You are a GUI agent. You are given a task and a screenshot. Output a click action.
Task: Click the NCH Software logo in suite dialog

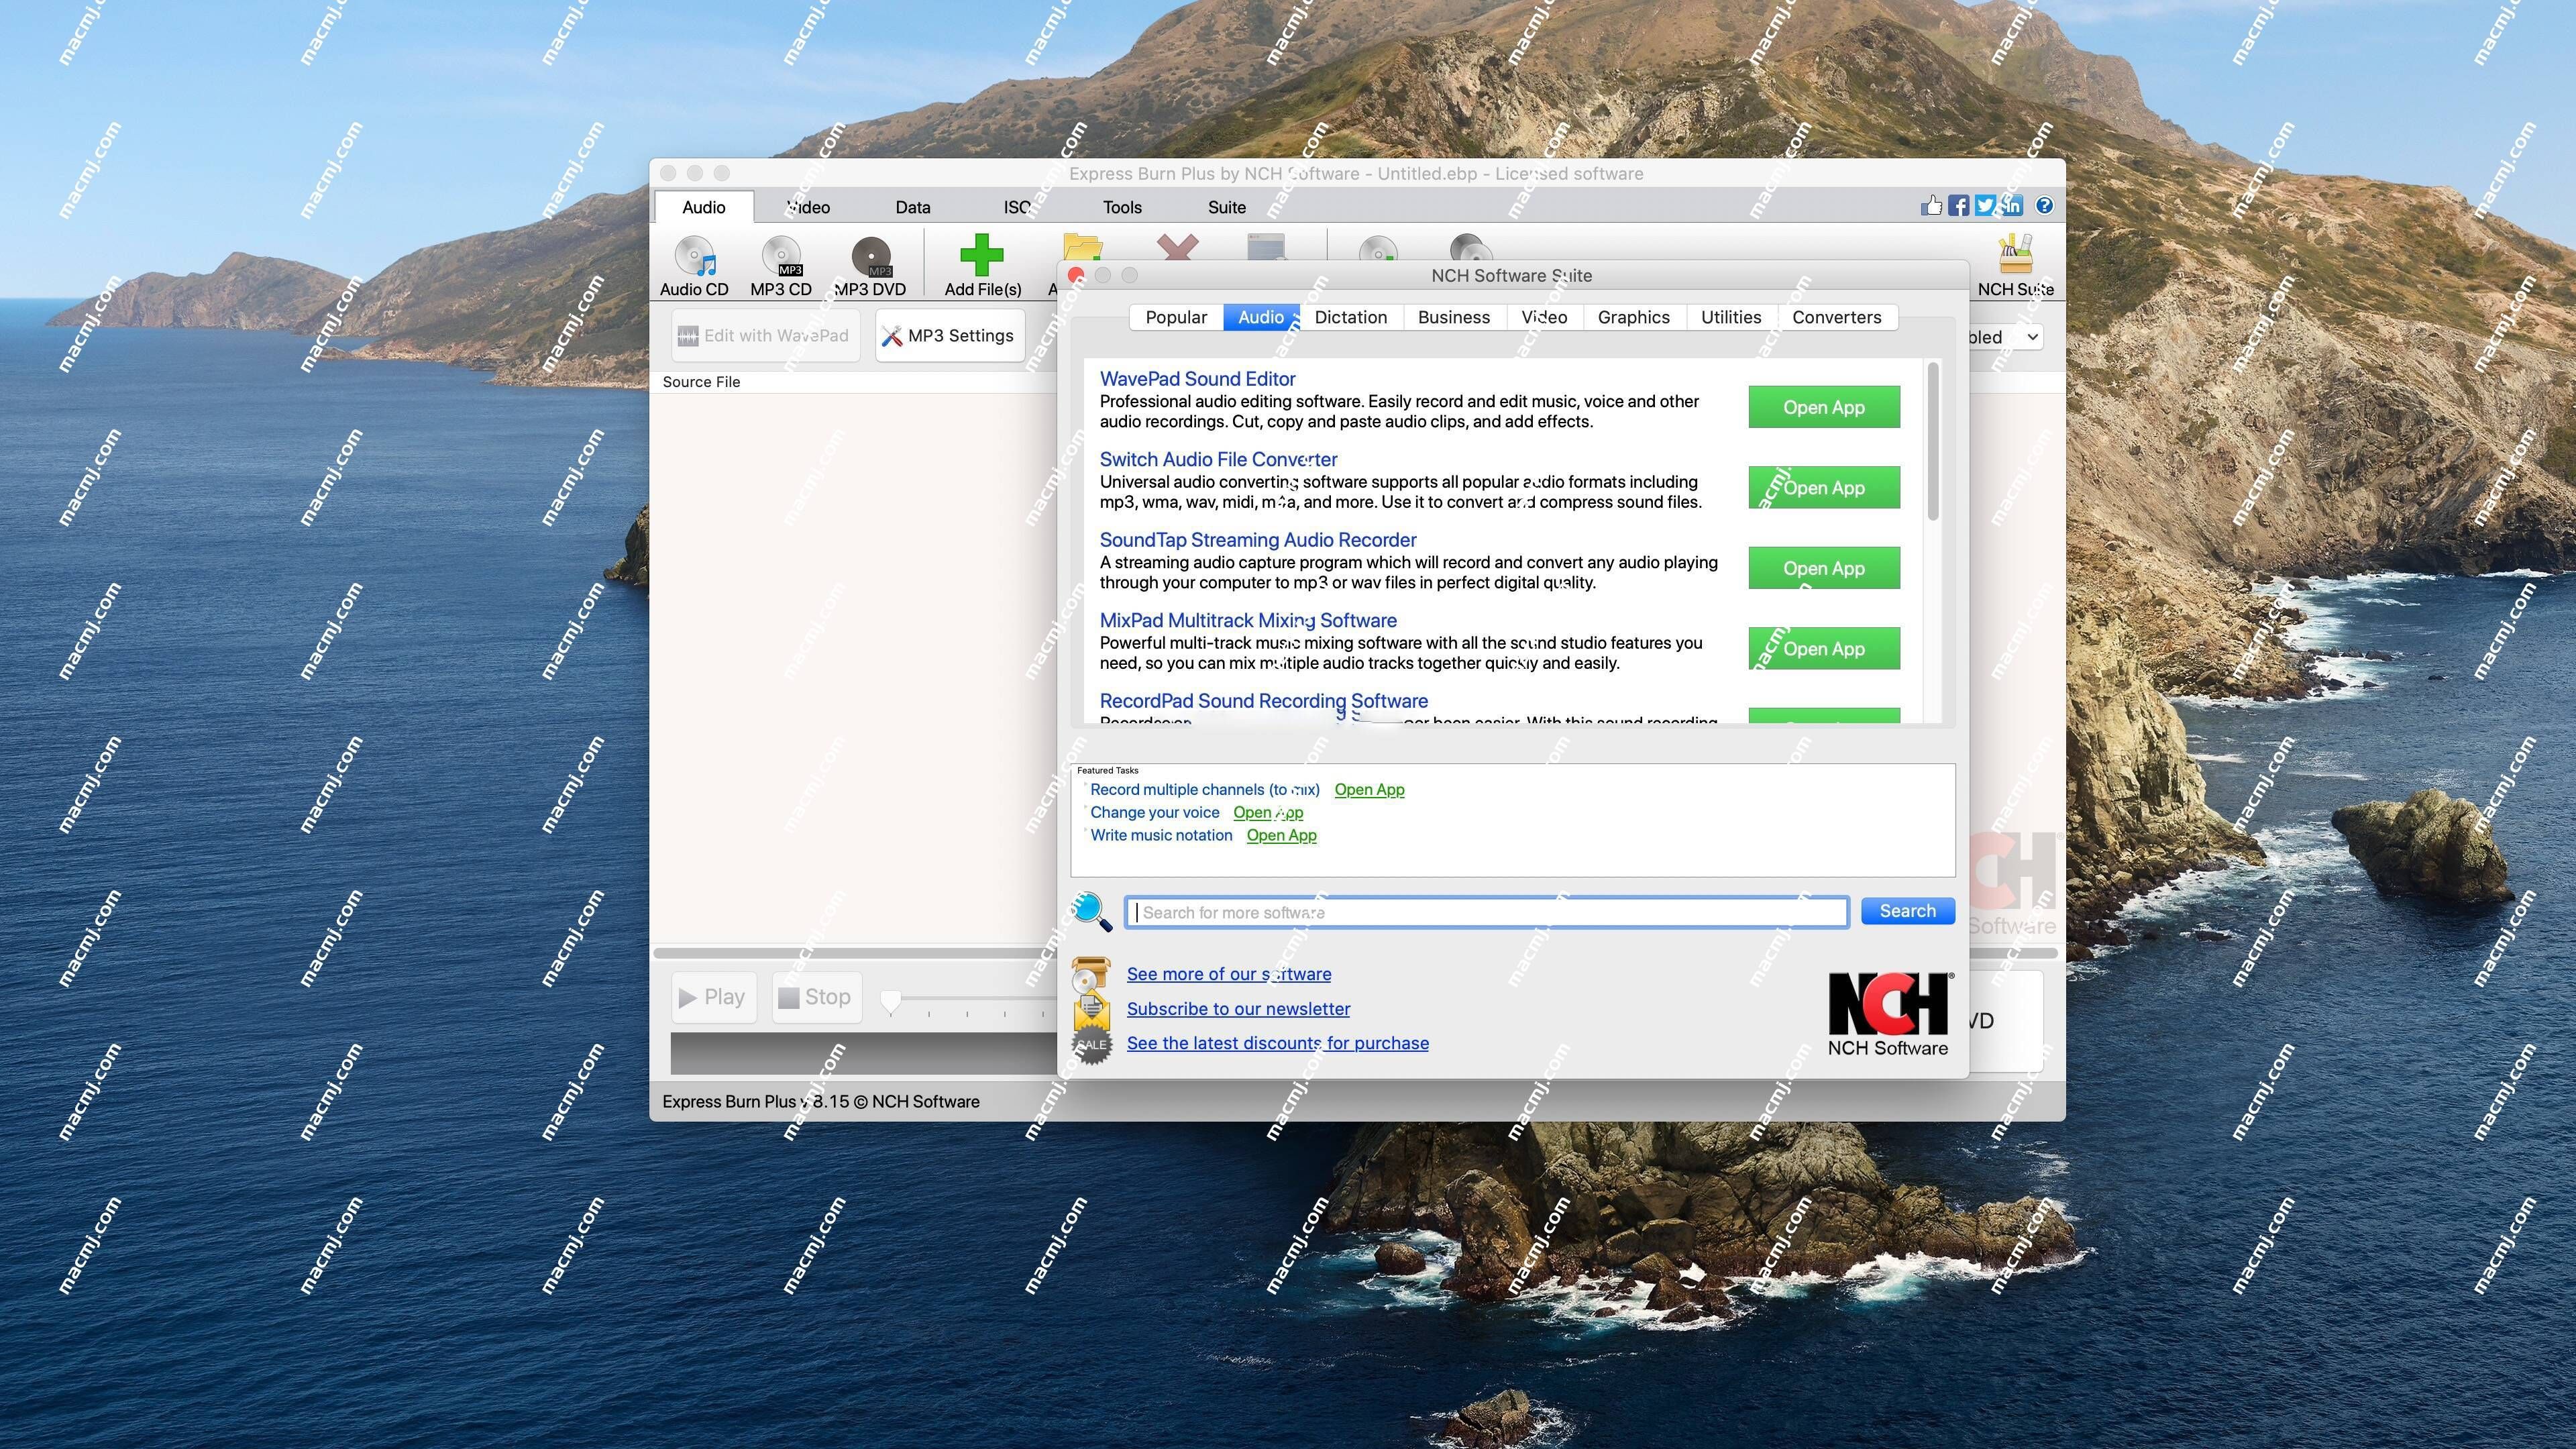pyautogui.click(x=1888, y=1015)
